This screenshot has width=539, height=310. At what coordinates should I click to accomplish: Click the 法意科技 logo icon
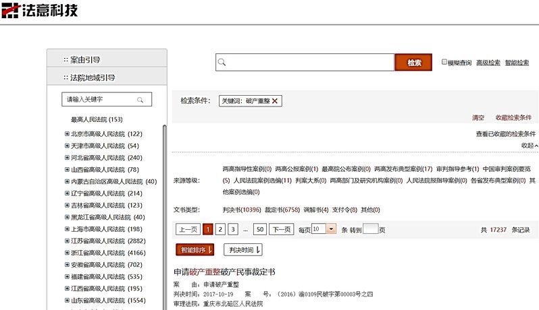tap(11, 10)
